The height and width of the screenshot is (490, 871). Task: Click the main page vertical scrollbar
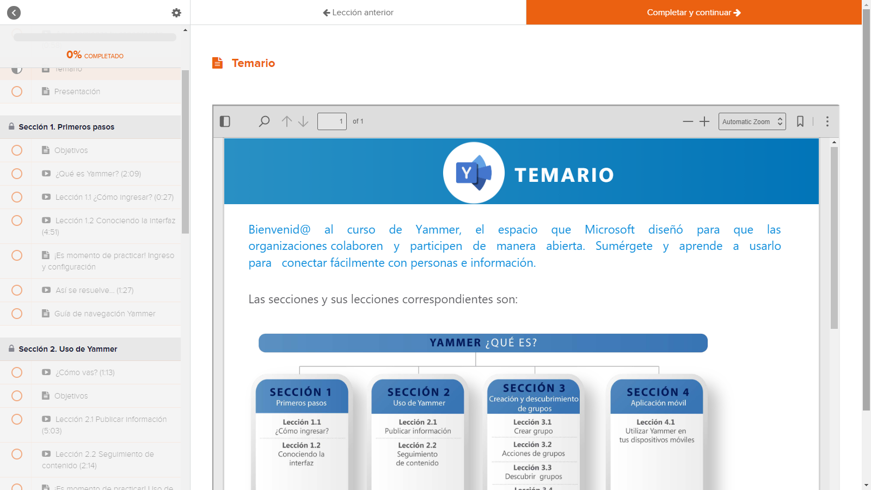867,210
